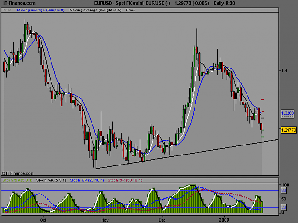Click the 'Moving average (Simple 8)' legend label

coord(41,10)
